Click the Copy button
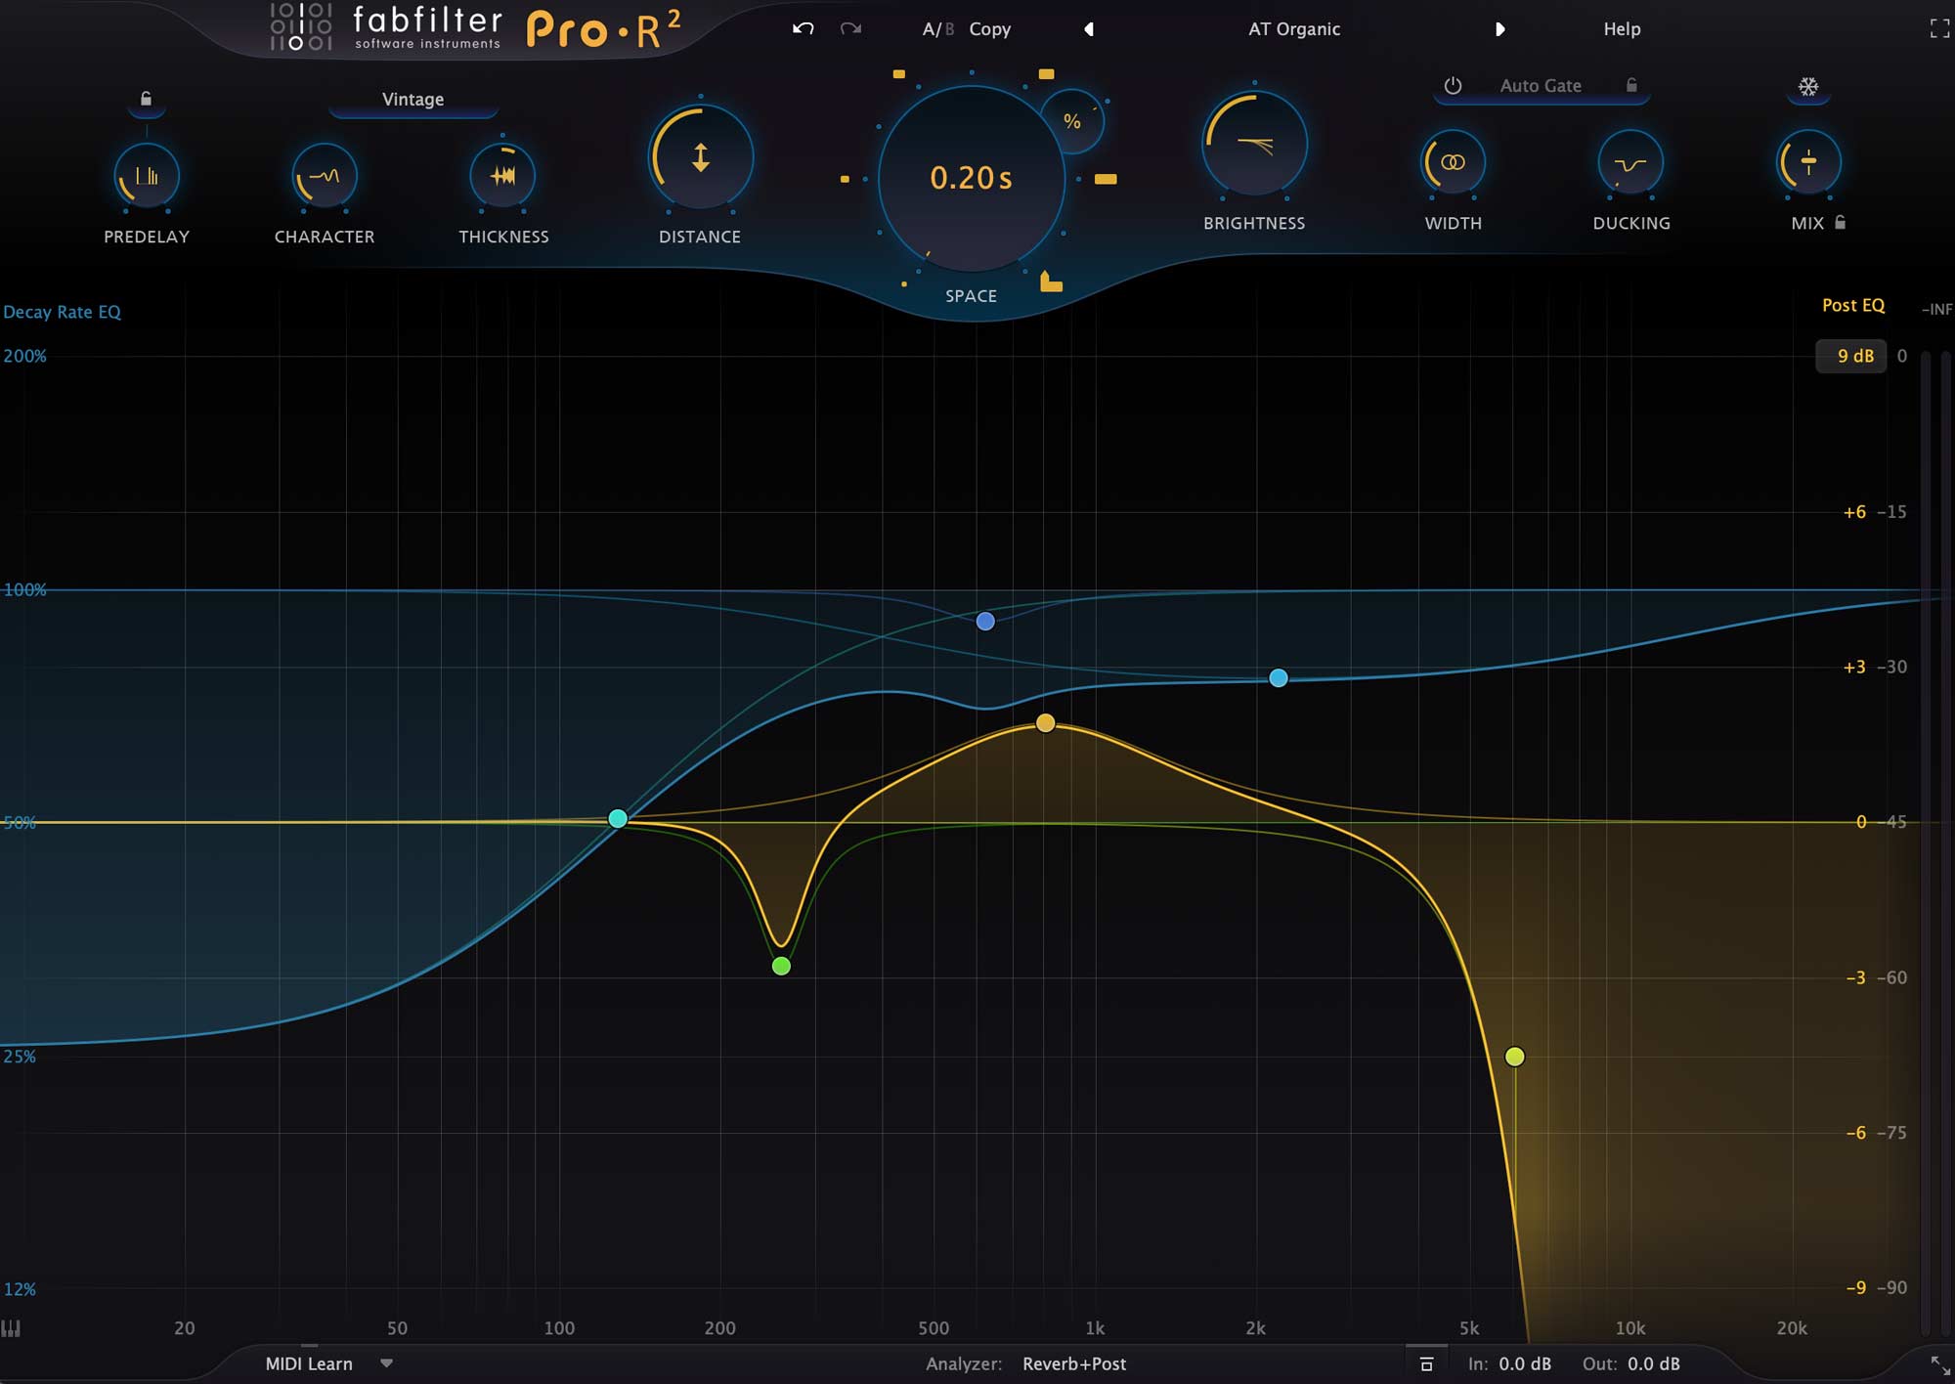The height and width of the screenshot is (1384, 1955). [x=989, y=29]
